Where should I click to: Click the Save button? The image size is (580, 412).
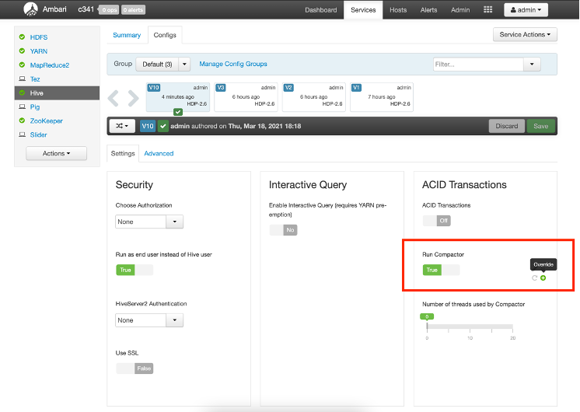541,126
